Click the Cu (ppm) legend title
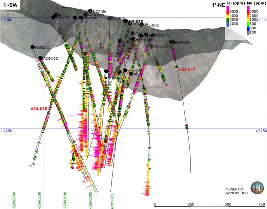 coord(235,3)
